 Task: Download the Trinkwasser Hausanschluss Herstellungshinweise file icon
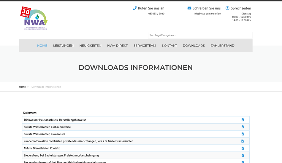(x=243, y=120)
